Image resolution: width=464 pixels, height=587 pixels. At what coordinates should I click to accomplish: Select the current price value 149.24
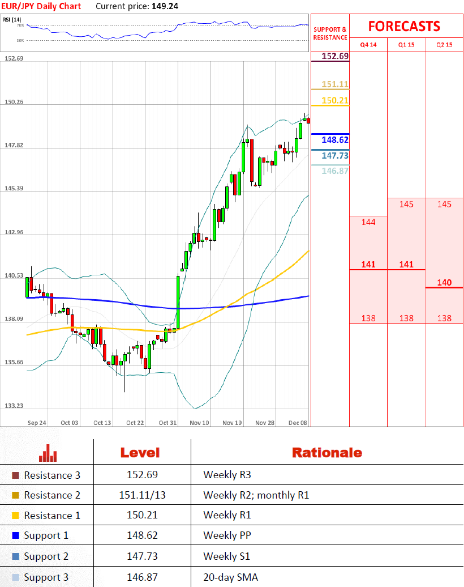(x=165, y=6)
